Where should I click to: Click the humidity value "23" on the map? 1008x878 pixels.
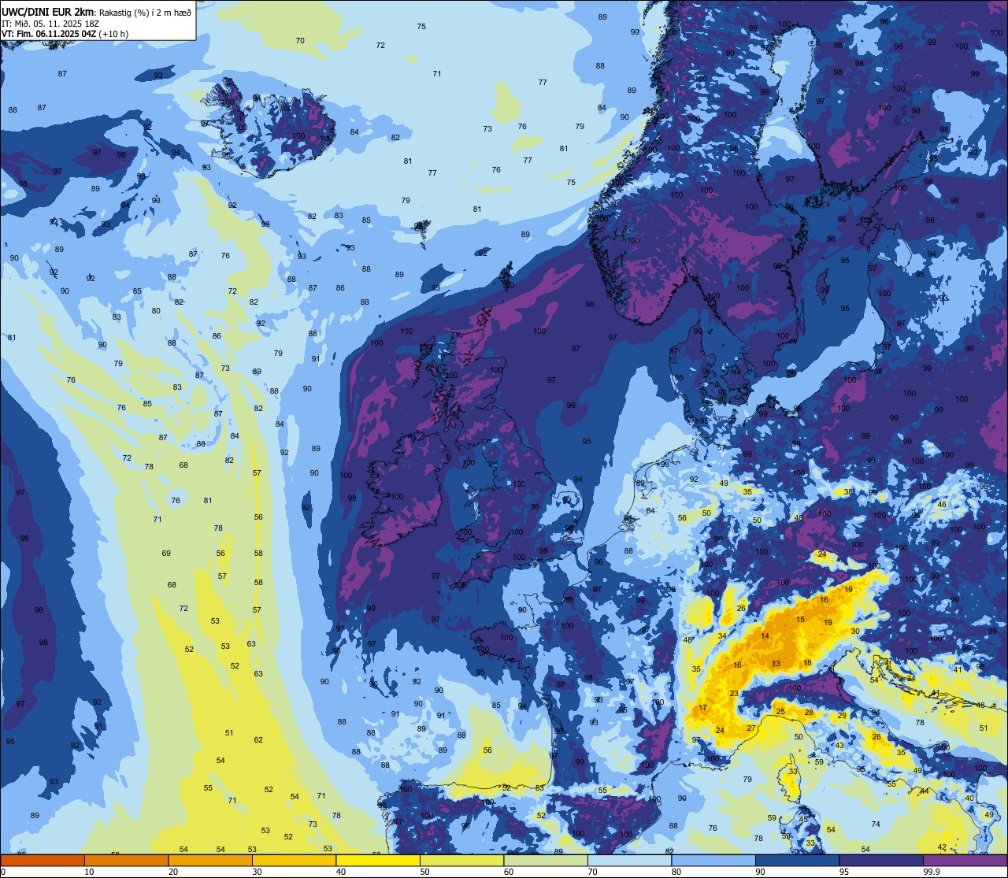[x=734, y=694]
